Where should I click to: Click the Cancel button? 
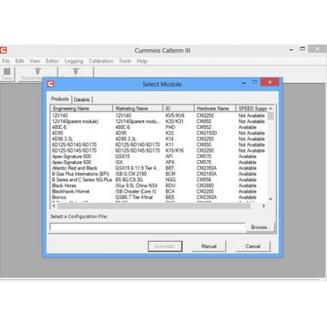pyautogui.click(x=253, y=246)
